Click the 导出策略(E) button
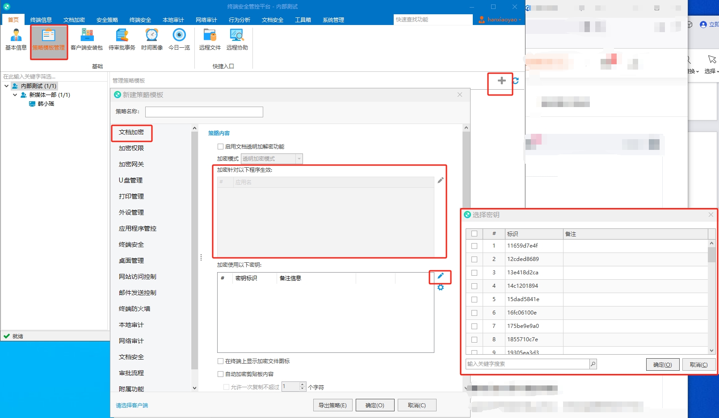This screenshot has width=719, height=418. tap(332, 405)
